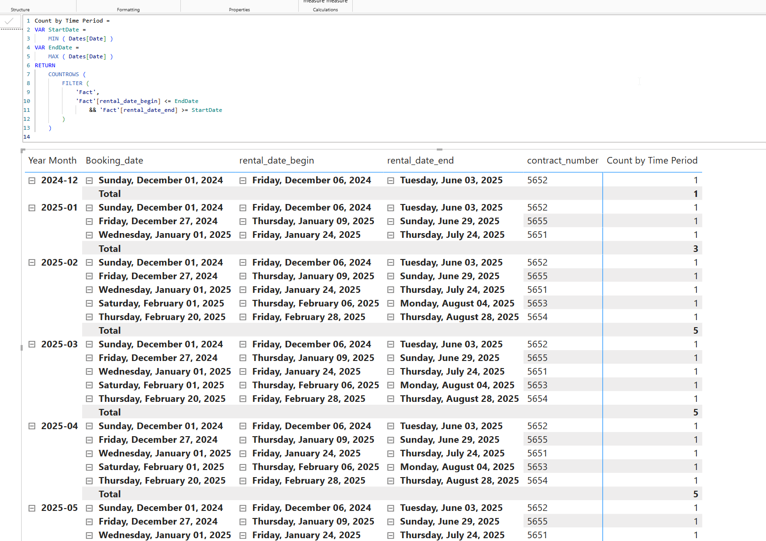Click 'VAR StartDate =' line in the formula
This screenshot has width=766, height=541.
(60, 30)
